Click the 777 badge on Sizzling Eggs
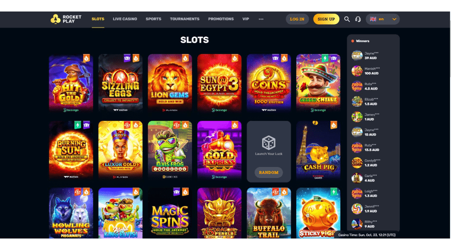The image size is (451, 250). point(127,58)
